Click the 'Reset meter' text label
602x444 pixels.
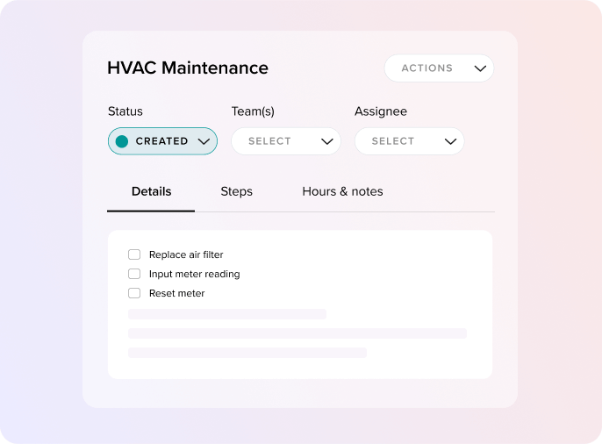(x=176, y=293)
